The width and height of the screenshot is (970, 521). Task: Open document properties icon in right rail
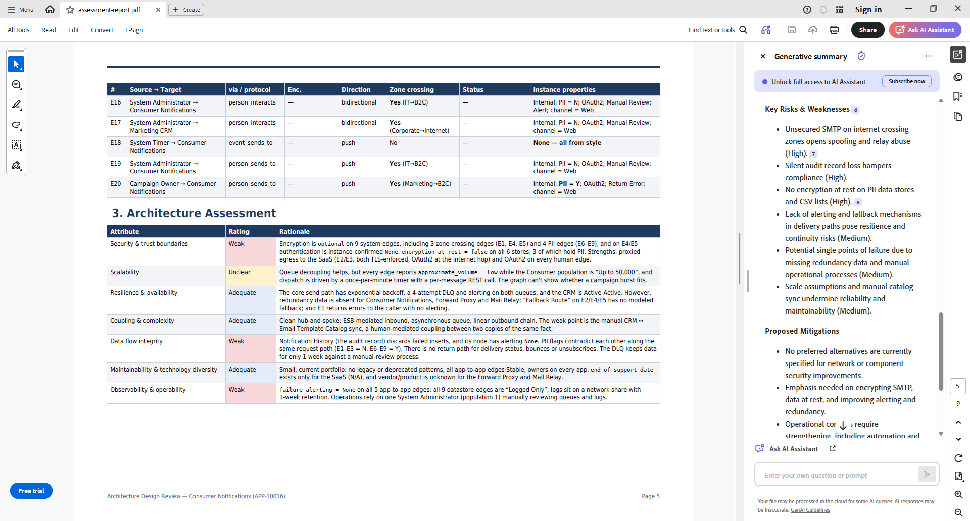coord(958,476)
